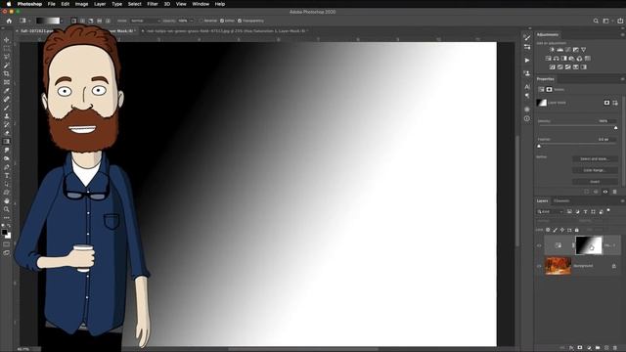Click the Density slider handle
The height and width of the screenshot is (352, 626).
pyautogui.click(x=615, y=128)
